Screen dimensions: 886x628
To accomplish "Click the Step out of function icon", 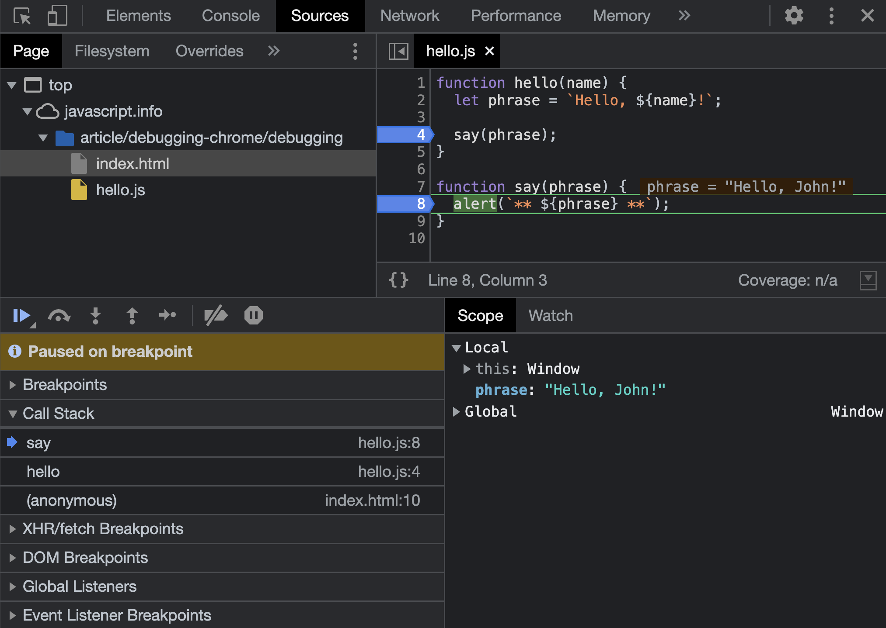I will point(132,315).
